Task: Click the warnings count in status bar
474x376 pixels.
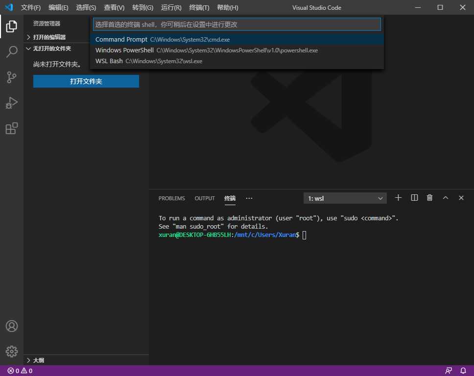Action: point(27,371)
